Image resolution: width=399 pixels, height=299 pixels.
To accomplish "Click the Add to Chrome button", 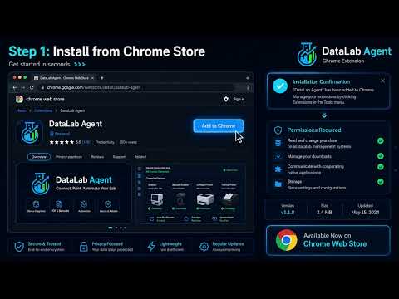I will click(219, 126).
